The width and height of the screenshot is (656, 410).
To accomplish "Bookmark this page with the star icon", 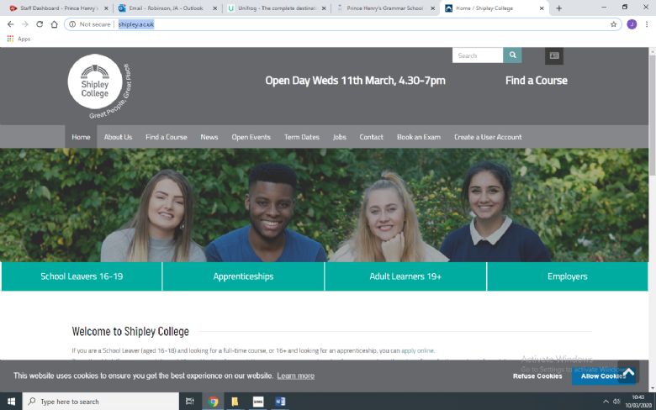I will (x=613, y=24).
